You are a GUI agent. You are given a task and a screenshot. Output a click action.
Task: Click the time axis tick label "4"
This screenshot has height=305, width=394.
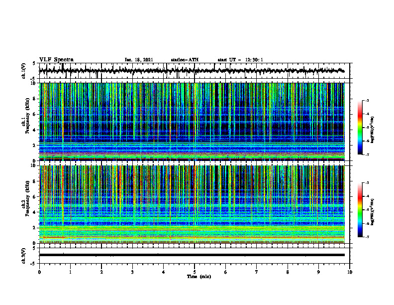point(163,272)
